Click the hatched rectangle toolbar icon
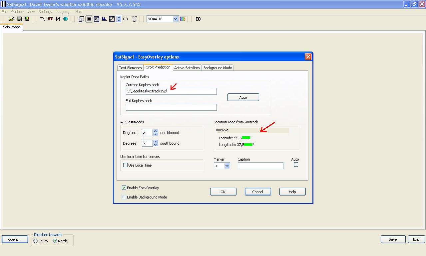This screenshot has width=426, height=256. (x=135, y=19)
